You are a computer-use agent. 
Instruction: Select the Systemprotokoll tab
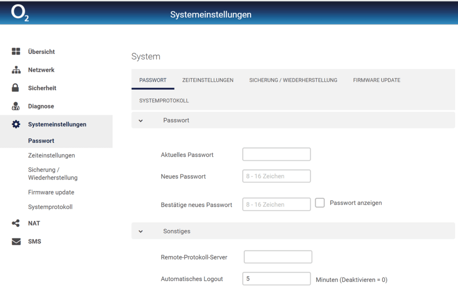pos(164,101)
